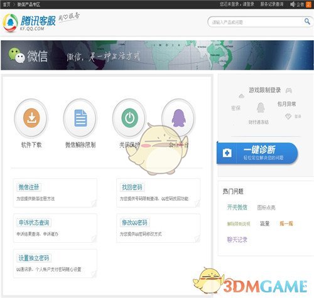Open 图标点亮 hot question
Viewport: 314px width, 298px height.
point(266,208)
